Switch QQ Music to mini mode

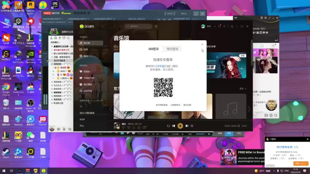click(x=232, y=26)
